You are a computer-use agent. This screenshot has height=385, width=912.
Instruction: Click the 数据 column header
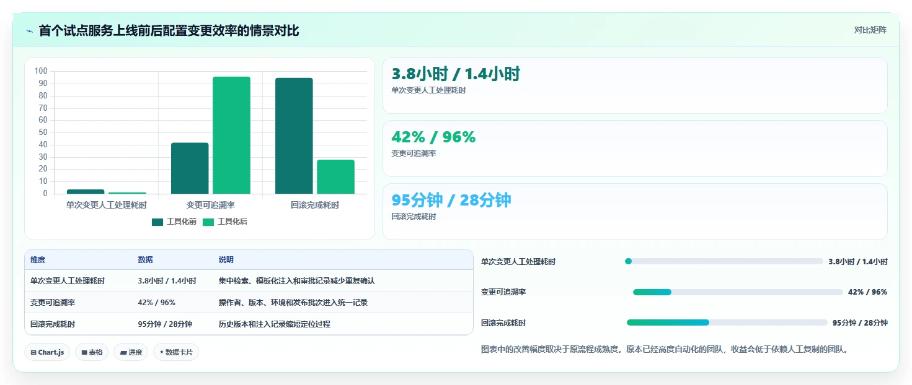(x=145, y=260)
